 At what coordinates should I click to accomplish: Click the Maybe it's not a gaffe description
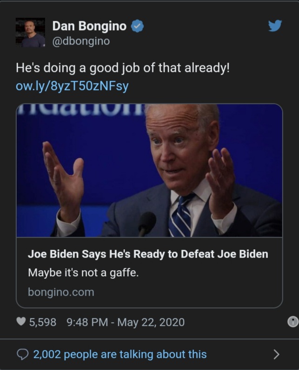(x=83, y=273)
